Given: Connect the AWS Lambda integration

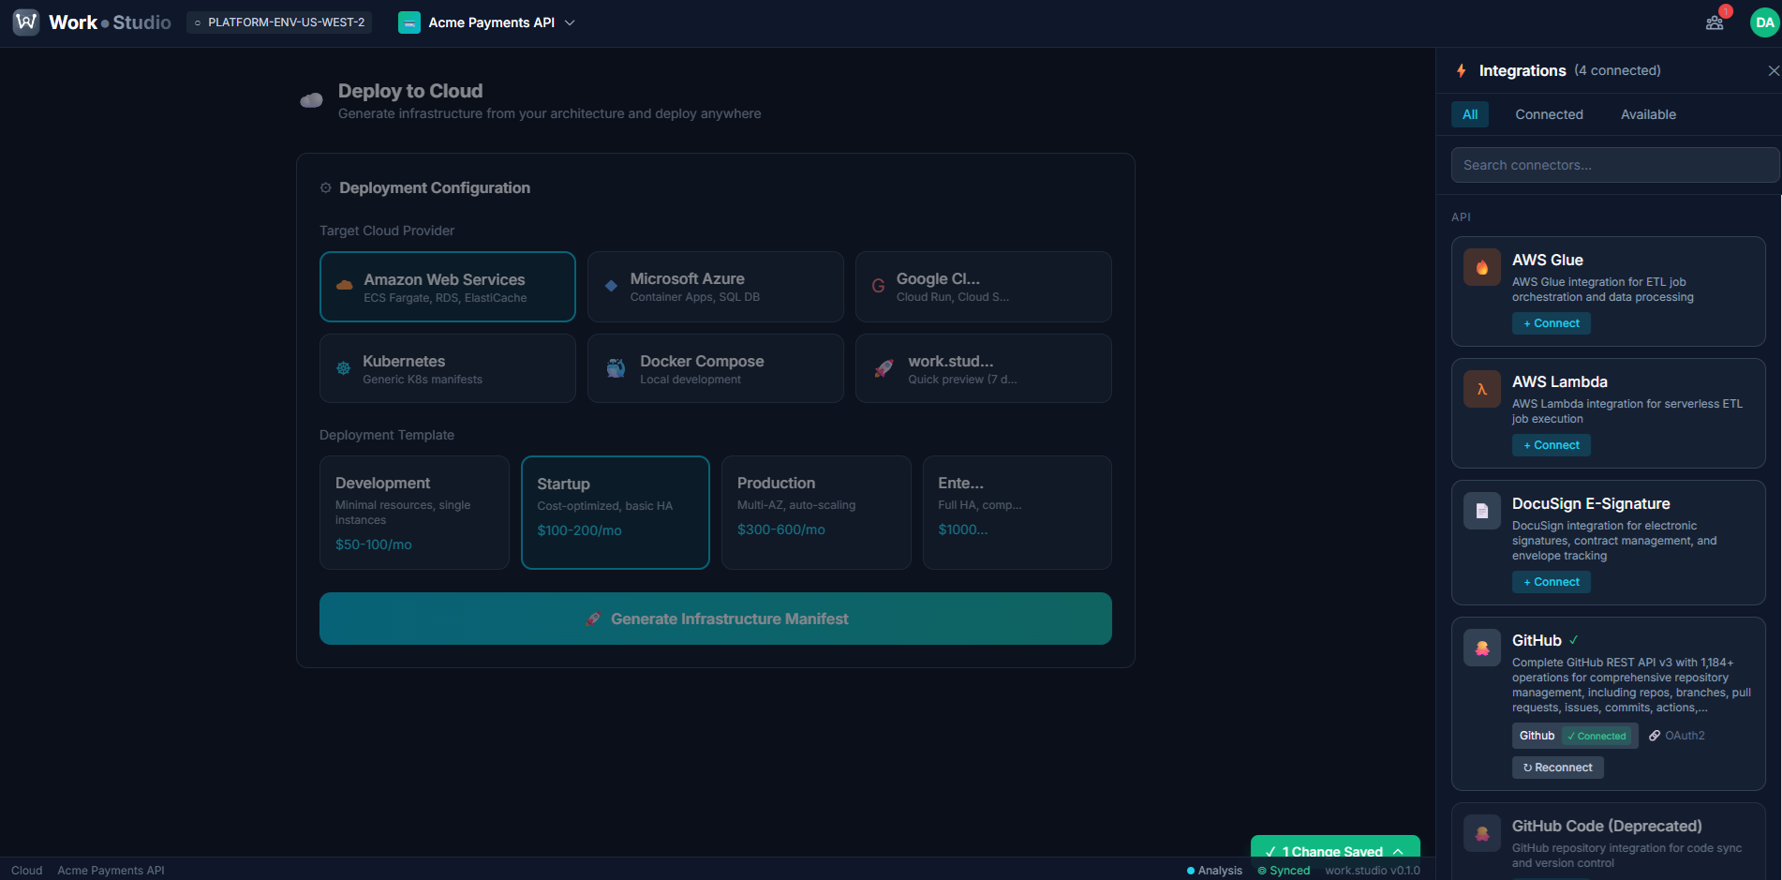Looking at the screenshot, I should tap(1551, 445).
